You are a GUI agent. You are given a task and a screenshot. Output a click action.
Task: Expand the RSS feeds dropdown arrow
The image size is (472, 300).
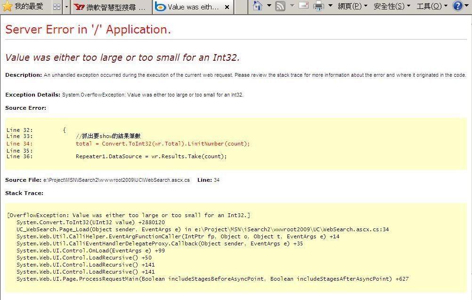292,6
